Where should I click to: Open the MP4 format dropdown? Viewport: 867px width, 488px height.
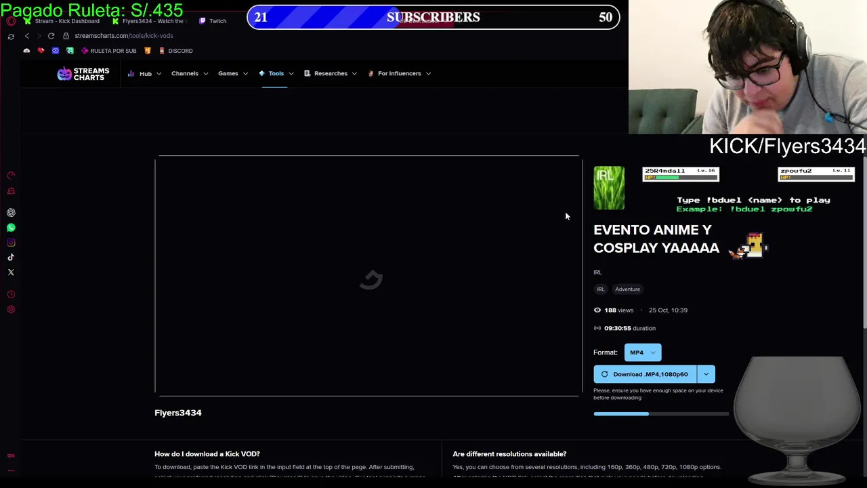coord(642,352)
